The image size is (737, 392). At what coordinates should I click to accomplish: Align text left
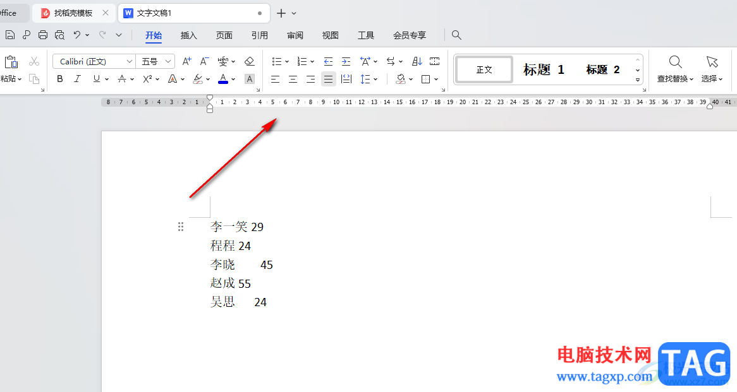coord(276,80)
